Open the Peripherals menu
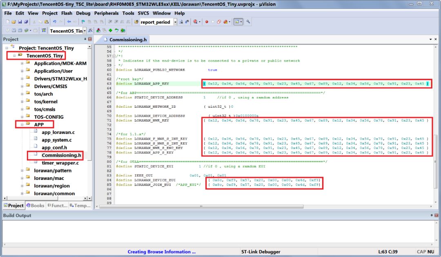 (x=106, y=13)
